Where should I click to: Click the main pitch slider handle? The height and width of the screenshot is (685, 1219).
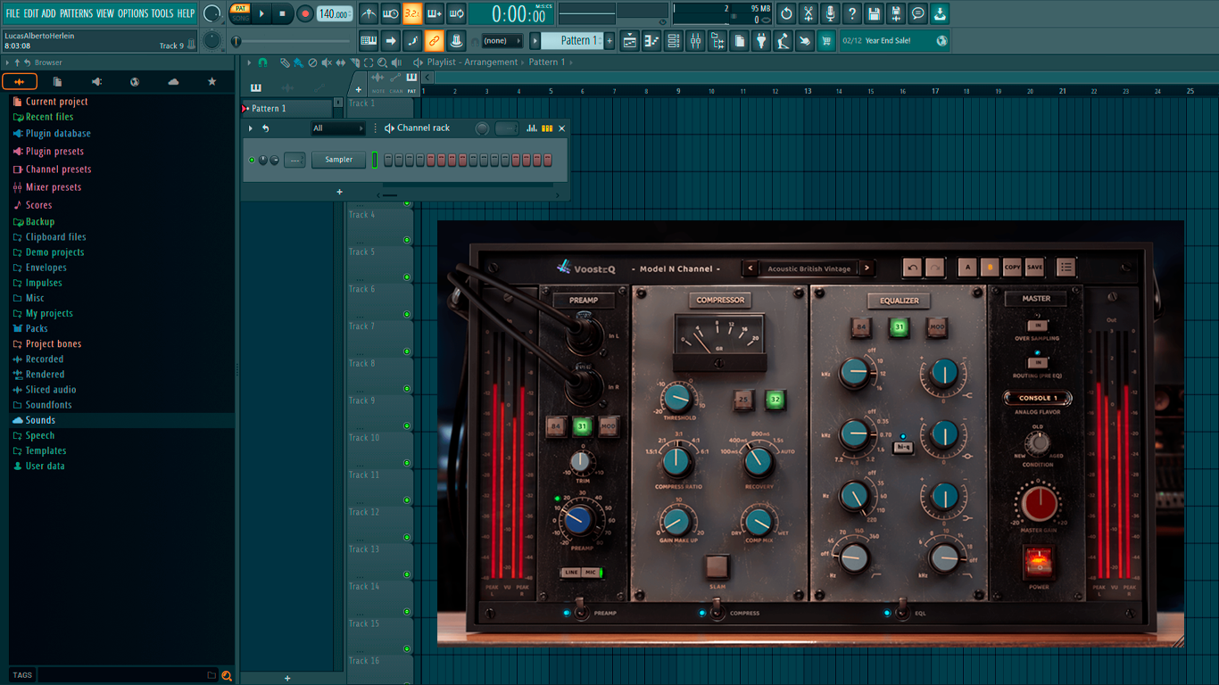[236, 41]
